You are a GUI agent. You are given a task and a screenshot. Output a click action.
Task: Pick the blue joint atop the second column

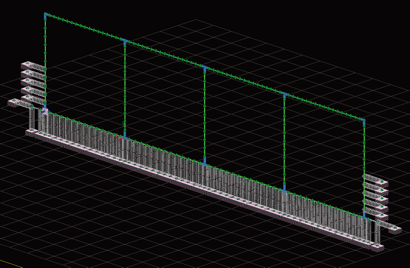point(125,42)
